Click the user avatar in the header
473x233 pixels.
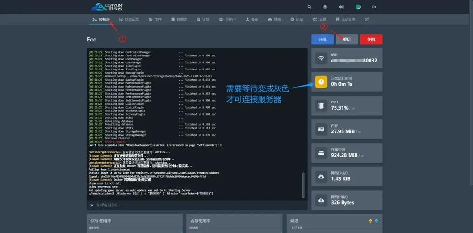[x=358, y=7]
